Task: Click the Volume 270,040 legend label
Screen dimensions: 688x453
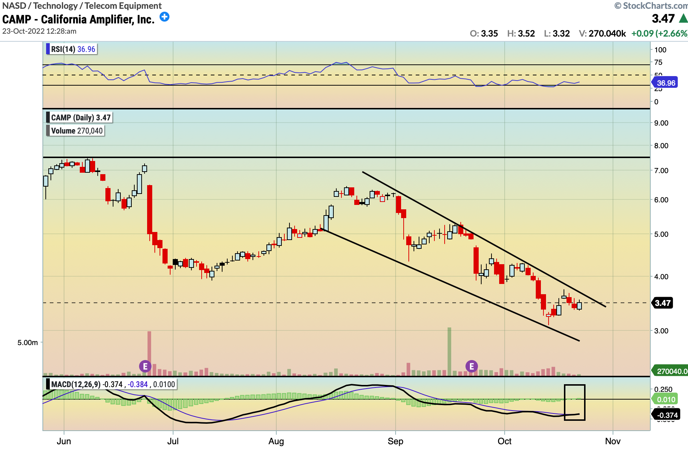Action: (75, 131)
